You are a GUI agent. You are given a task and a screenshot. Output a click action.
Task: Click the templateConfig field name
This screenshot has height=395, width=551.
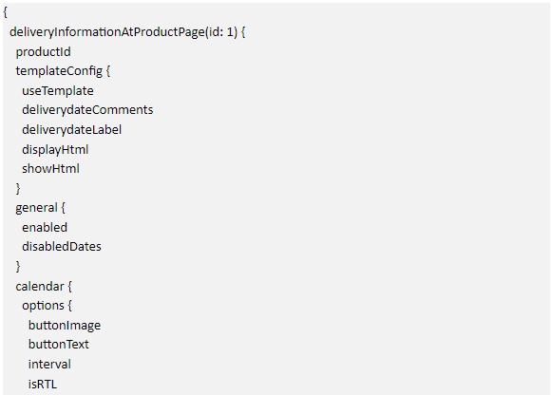59,71
